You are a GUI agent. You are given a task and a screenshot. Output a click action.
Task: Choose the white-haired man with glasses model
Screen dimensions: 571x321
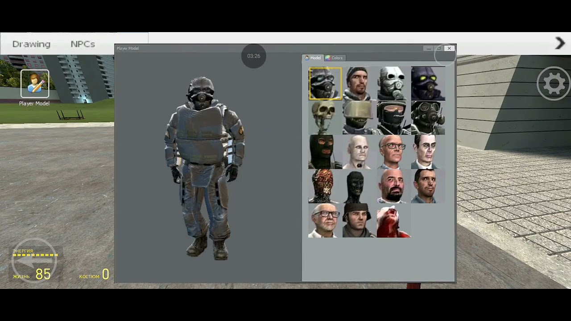click(x=325, y=221)
